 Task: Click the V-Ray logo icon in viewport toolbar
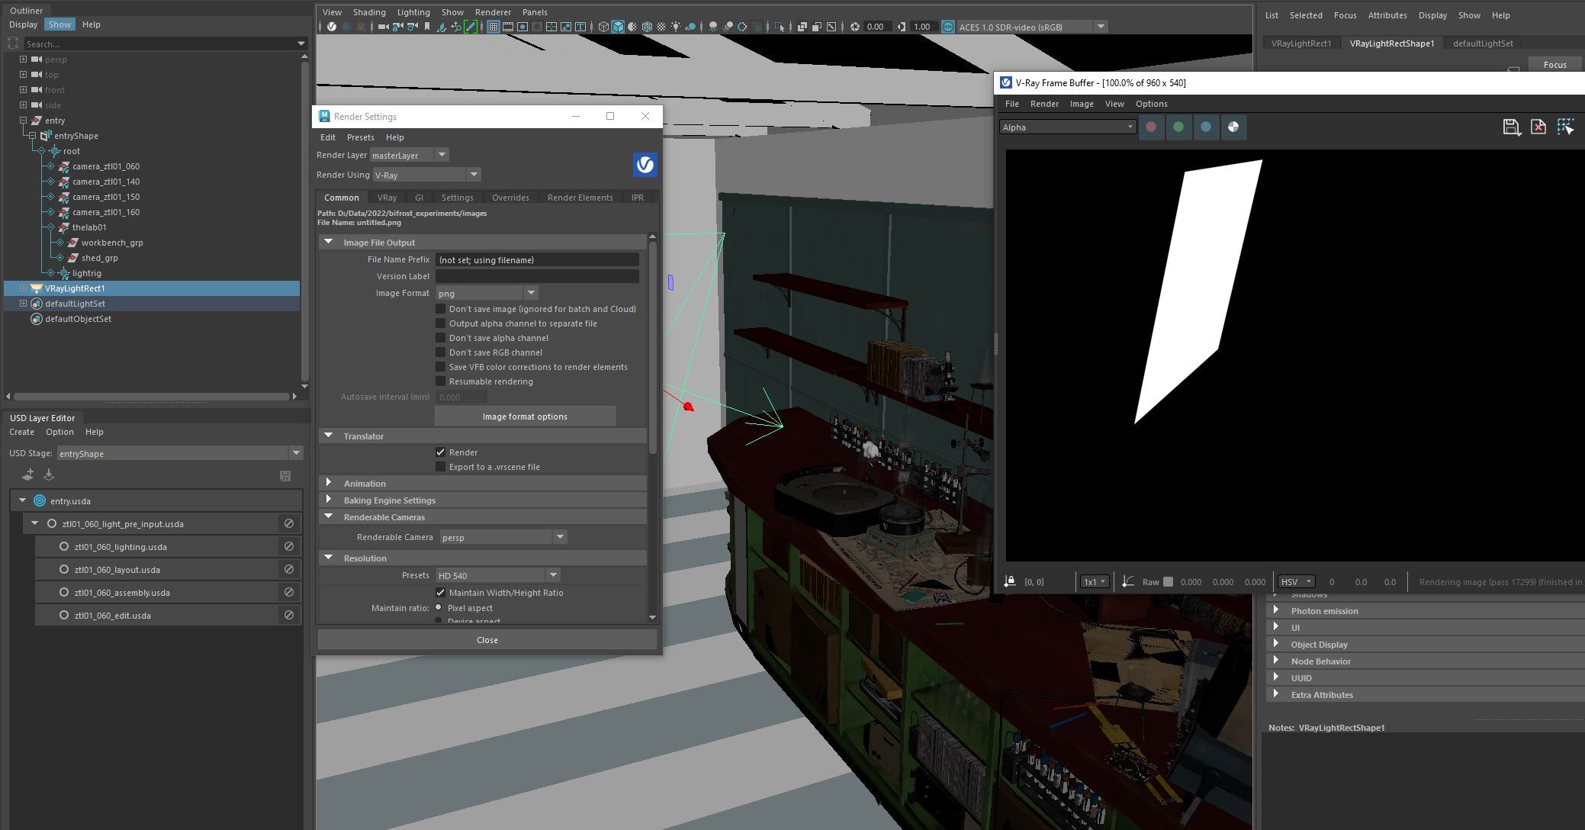[331, 27]
